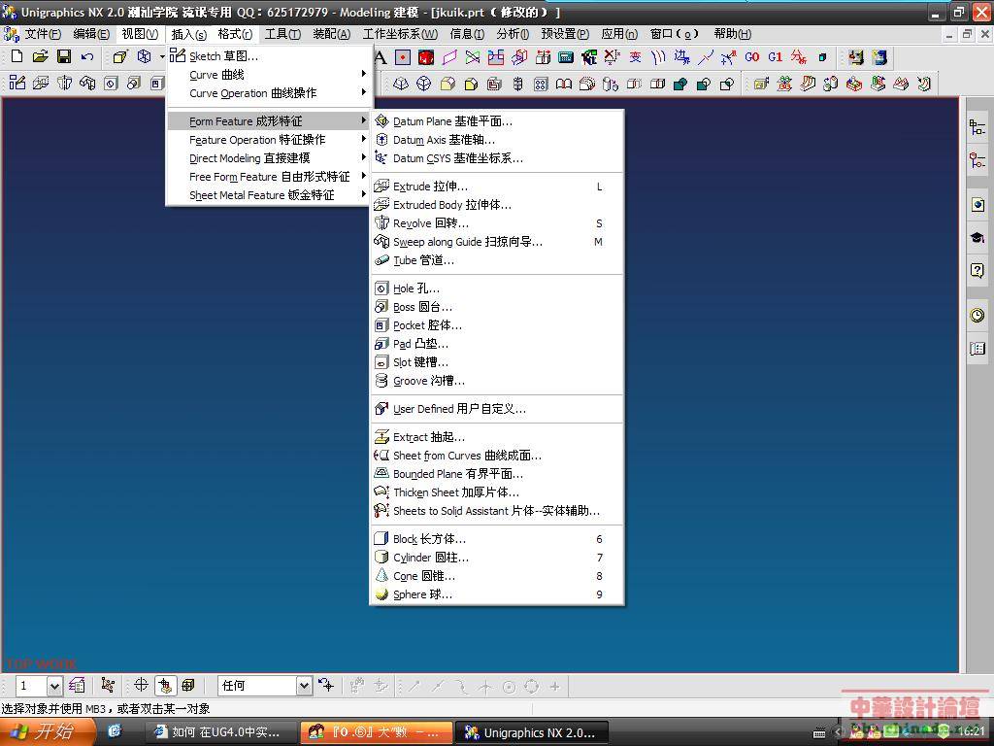Click the Revolve icon in the second toolbar row
Viewport: 994px width, 746px height.
tap(64, 84)
